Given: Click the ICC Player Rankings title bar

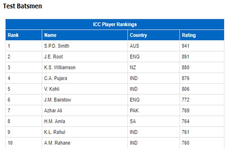Looking at the screenshot, I should (x=115, y=24).
